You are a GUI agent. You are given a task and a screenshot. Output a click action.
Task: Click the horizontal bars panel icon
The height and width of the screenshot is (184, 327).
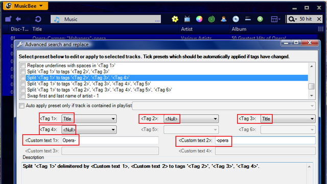[248, 19]
